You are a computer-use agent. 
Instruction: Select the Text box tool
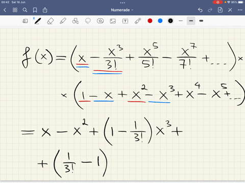(x=125, y=21)
